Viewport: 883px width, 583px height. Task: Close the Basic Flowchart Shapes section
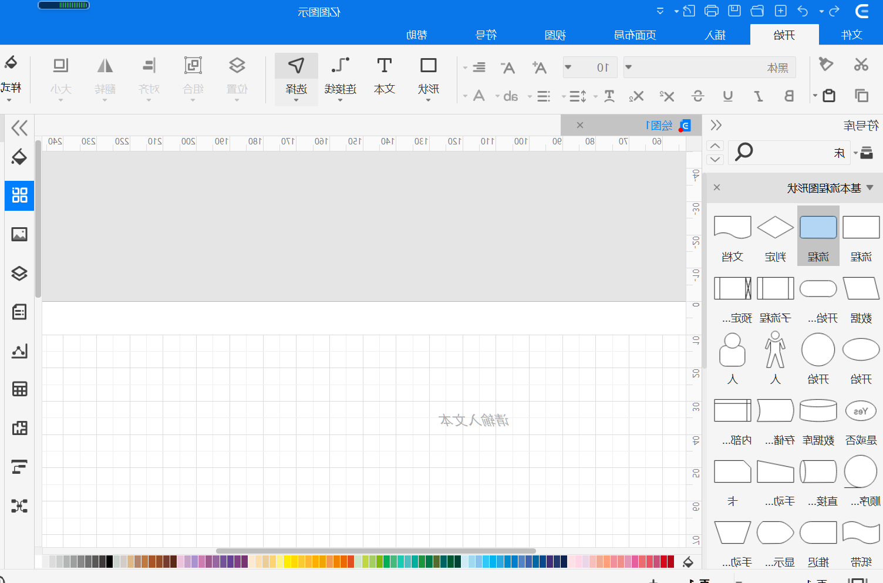[717, 187]
